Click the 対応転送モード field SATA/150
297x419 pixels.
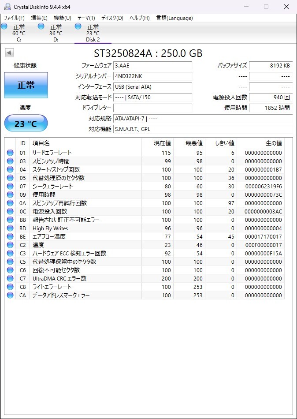pyautogui.click(x=153, y=97)
